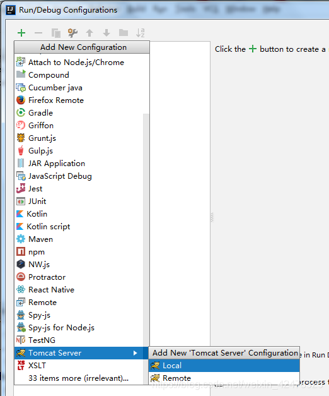Click the Cucumber java icon
Image resolution: width=329 pixels, height=396 pixels.
(21, 87)
